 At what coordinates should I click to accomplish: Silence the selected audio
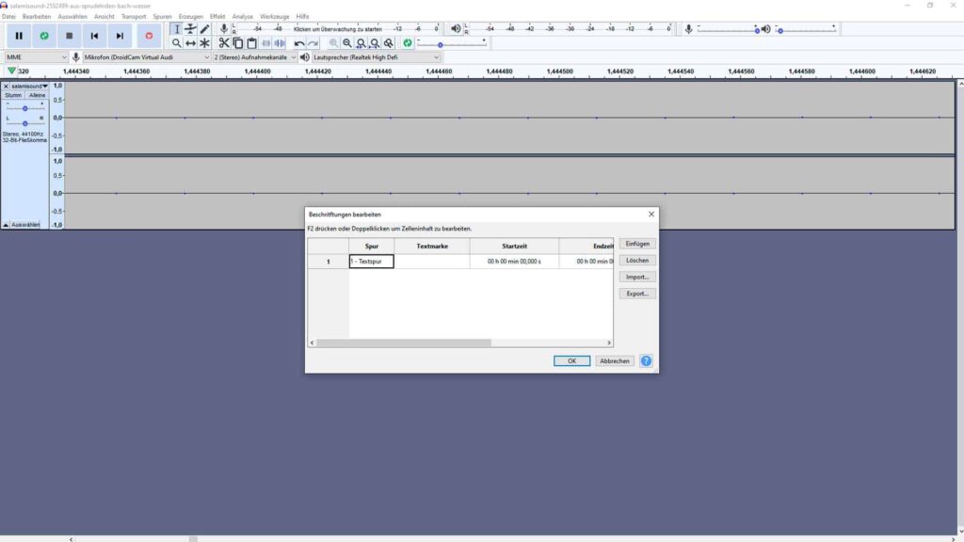point(281,43)
